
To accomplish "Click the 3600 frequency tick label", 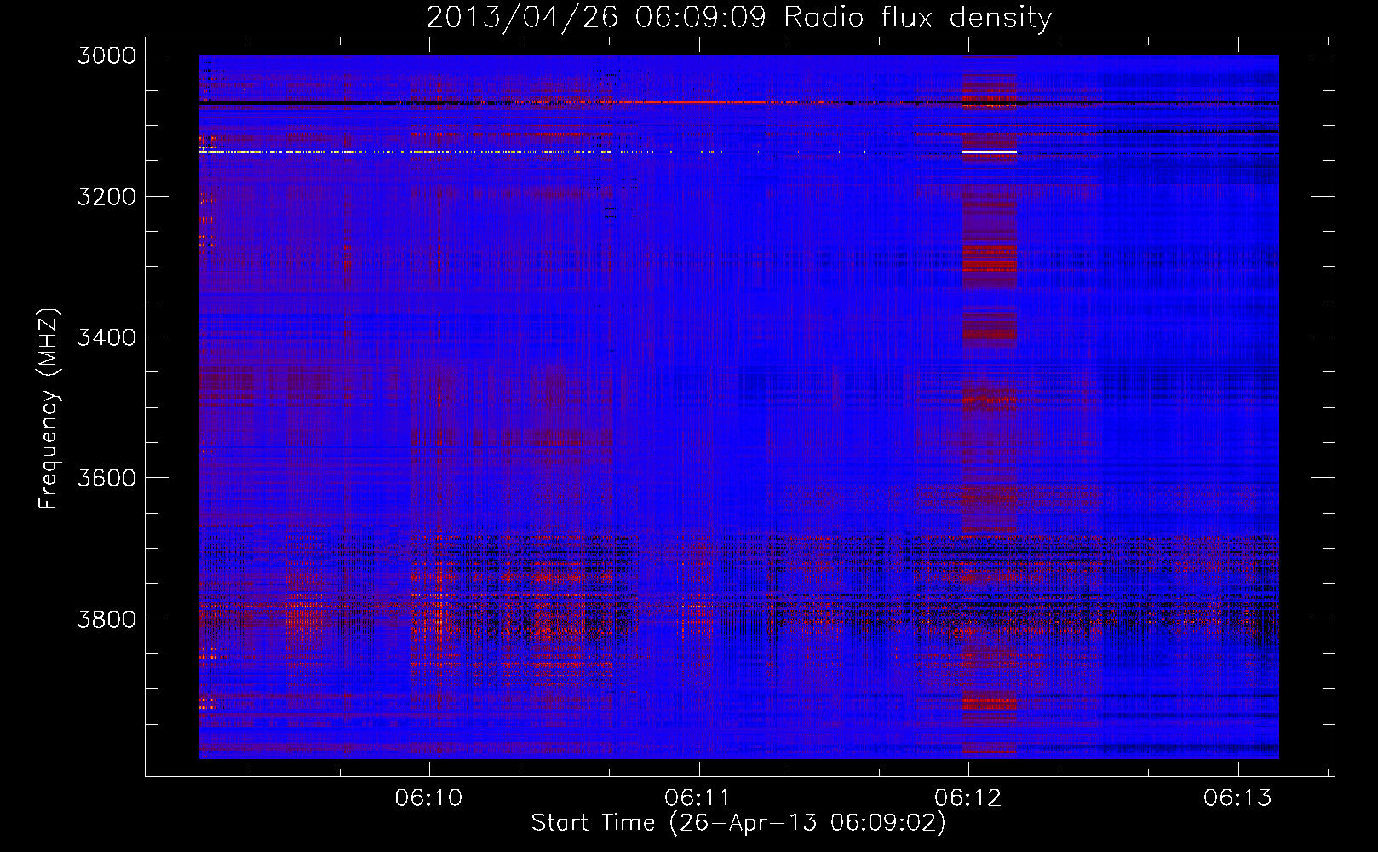I will coord(106,478).
